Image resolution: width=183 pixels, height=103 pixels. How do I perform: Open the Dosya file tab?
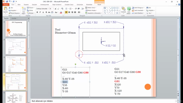(6, 5)
